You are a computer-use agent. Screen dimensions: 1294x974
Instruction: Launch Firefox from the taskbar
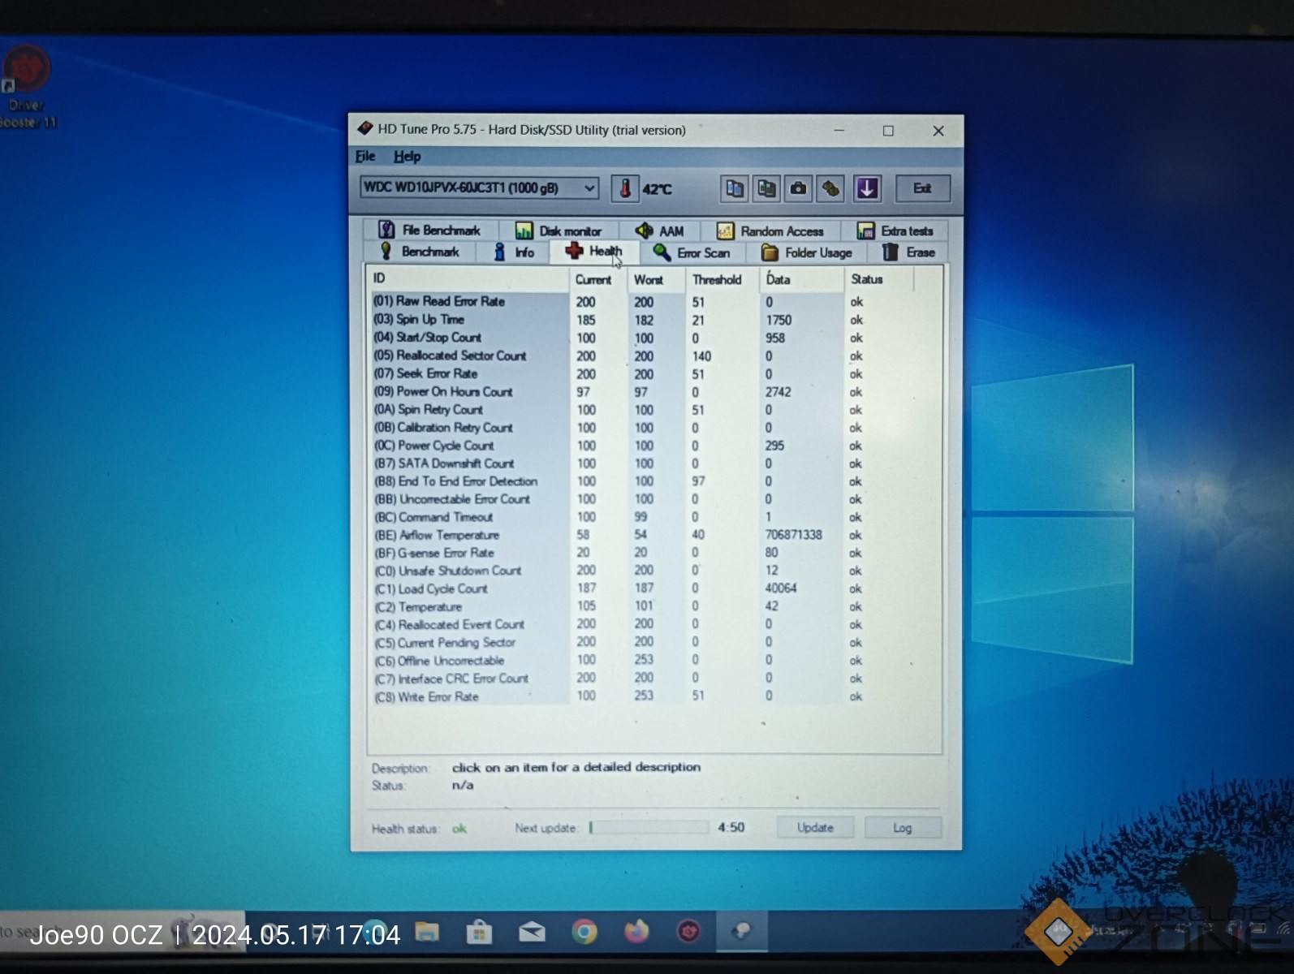(x=636, y=932)
